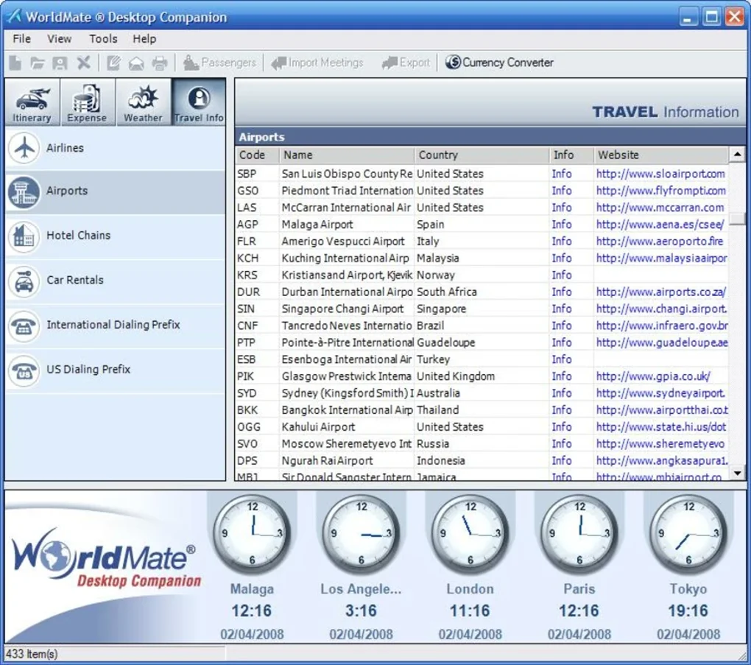Screen dimensions: 751x665
Task: Open Car Rentals category
Action: click(x=115, y=281)
